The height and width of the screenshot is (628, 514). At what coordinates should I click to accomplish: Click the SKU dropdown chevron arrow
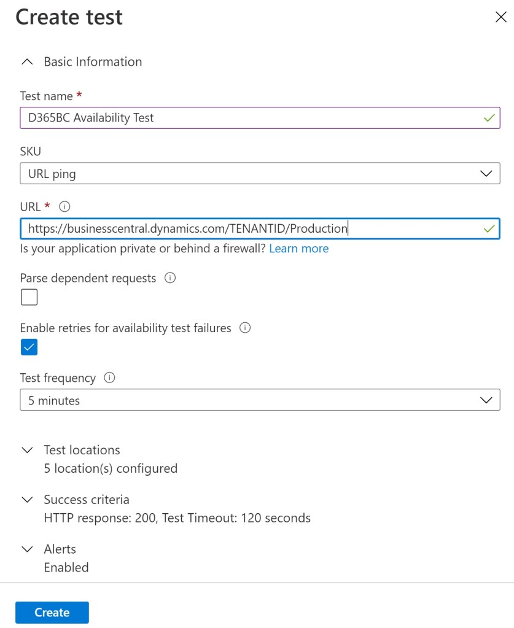click(486, 174)
